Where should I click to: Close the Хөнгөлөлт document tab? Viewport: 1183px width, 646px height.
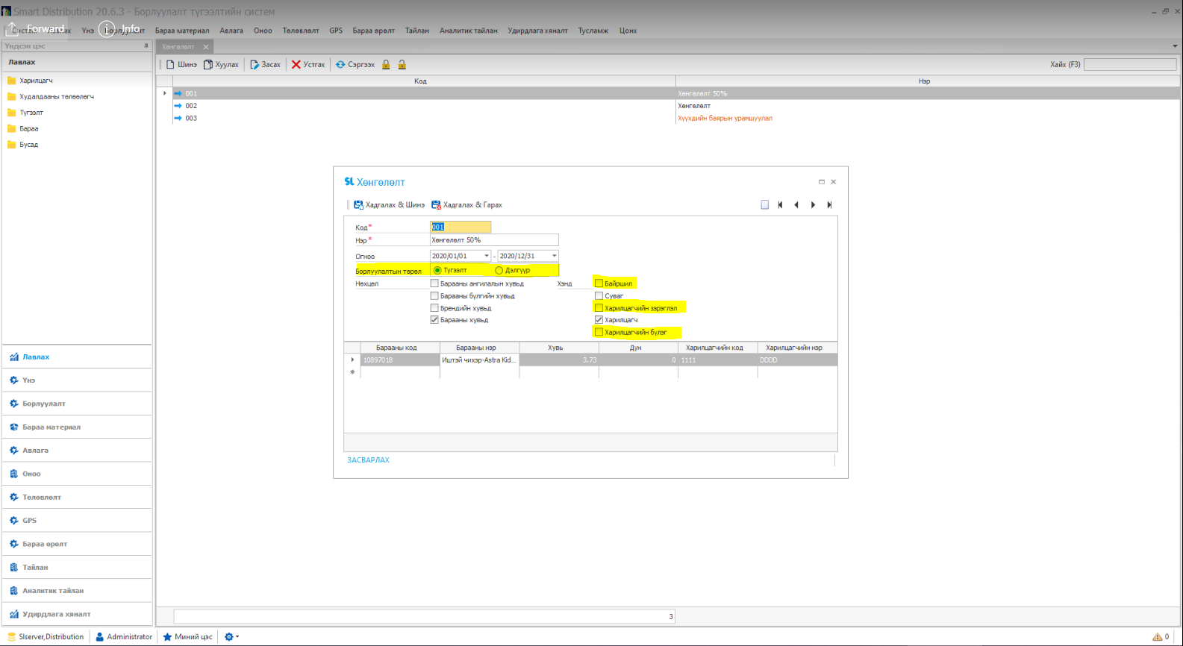[x=206, y=47]
